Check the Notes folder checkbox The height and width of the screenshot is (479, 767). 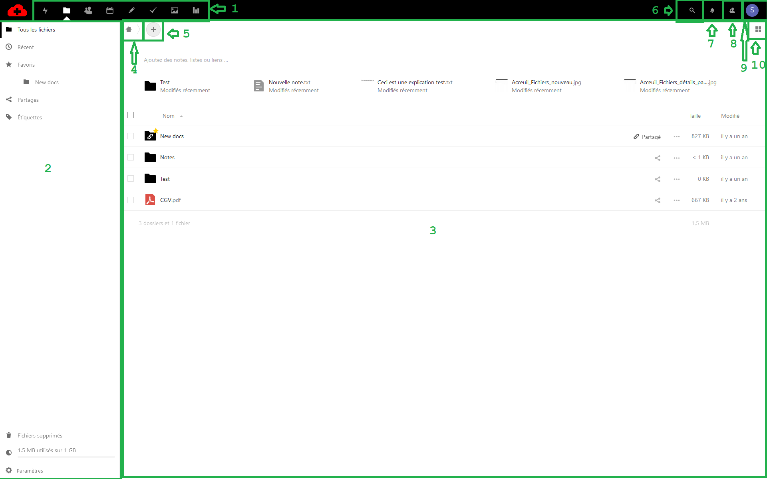point(131,157)
